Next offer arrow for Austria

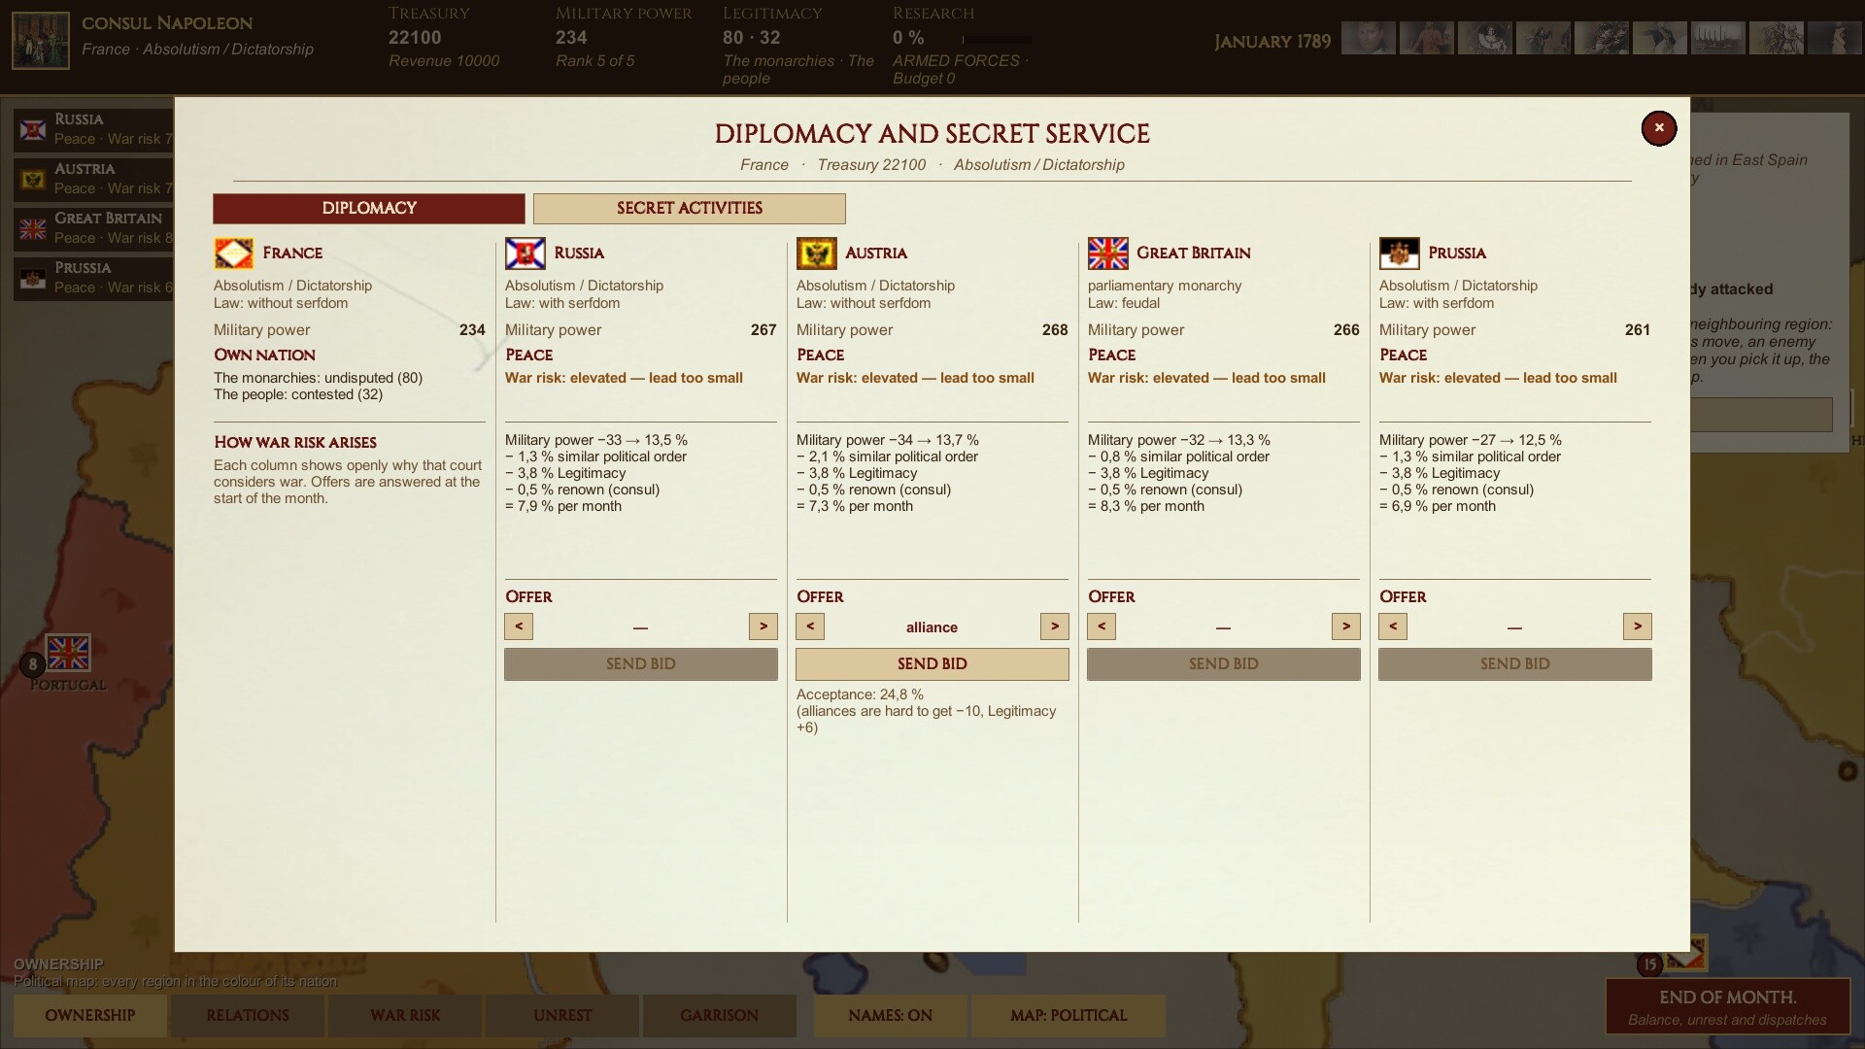1055,626
